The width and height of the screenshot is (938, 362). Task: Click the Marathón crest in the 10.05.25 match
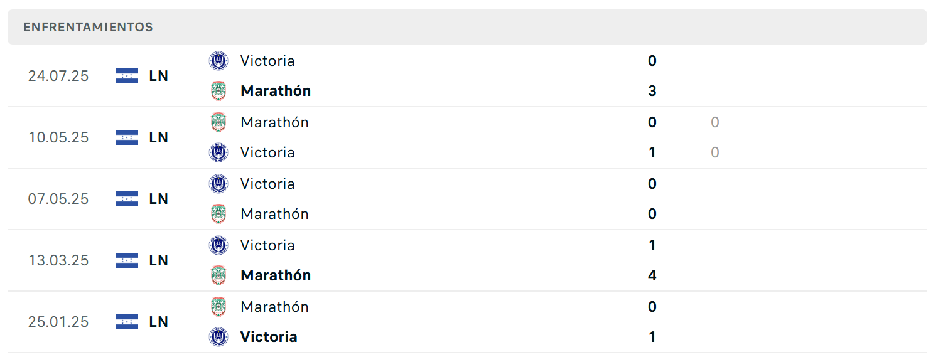pos(218,122)
